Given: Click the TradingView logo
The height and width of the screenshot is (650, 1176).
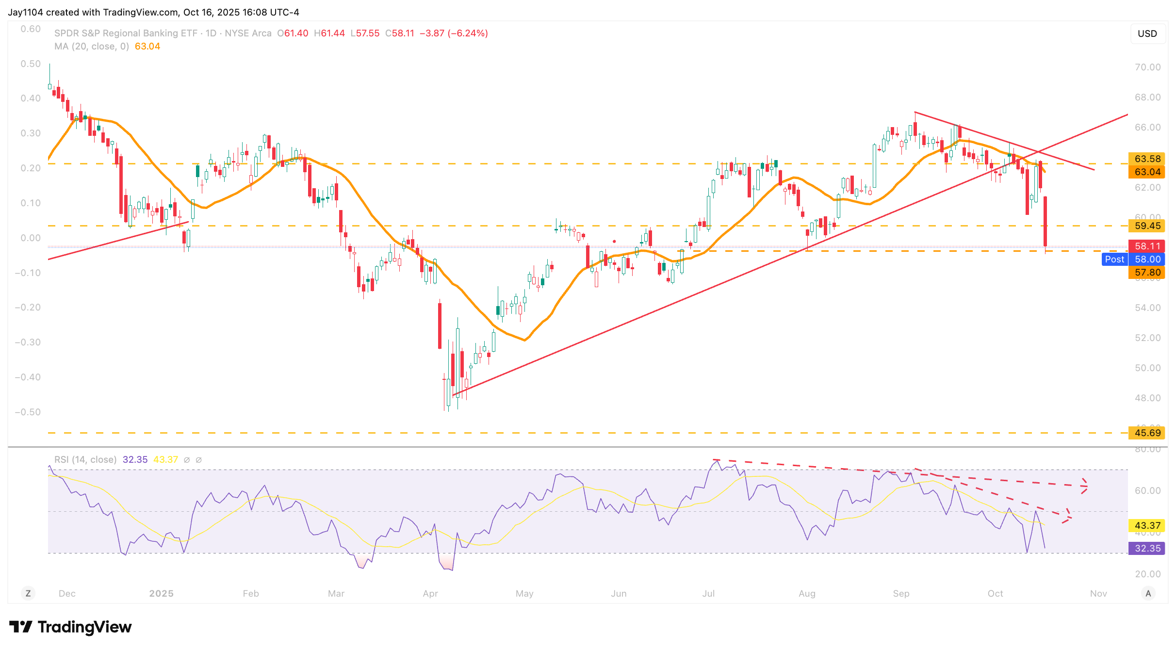Looking at the screenshot, I should click(70, 627).
